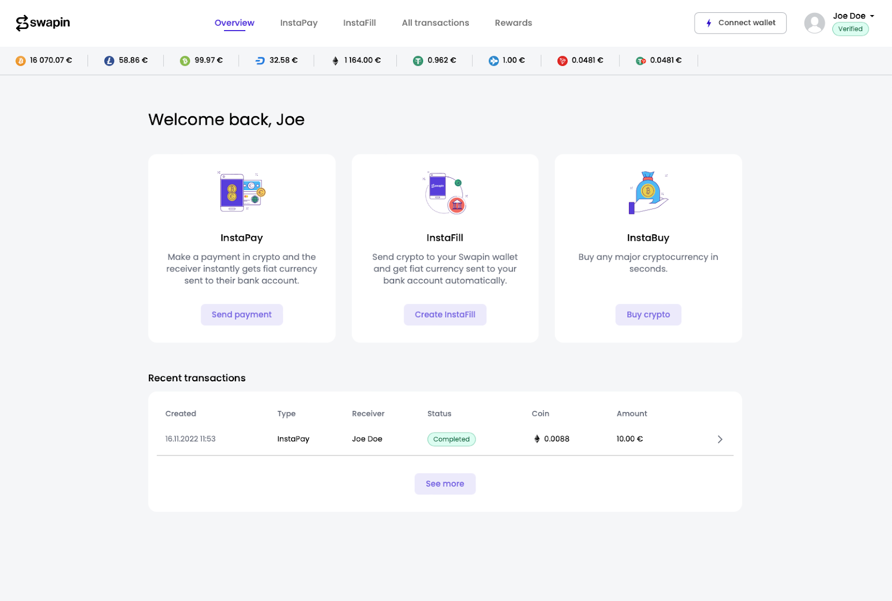
Task: Click the green Tether-on-Tron ticker icon
Action: click(x=641, y=61)
